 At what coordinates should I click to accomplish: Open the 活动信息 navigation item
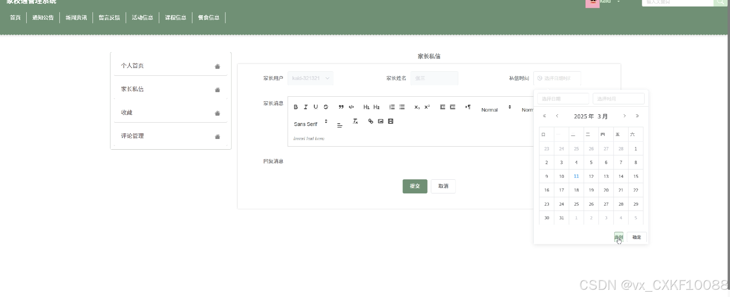(x=142, y=18)
